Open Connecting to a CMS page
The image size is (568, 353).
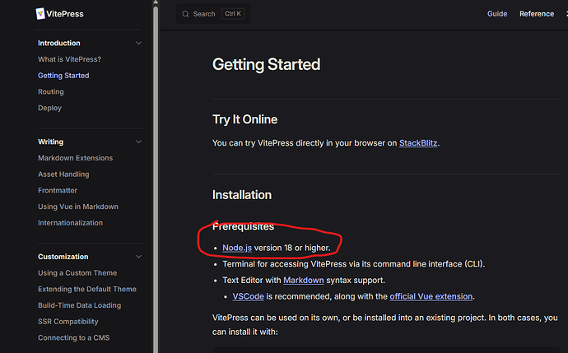[73, 338]
